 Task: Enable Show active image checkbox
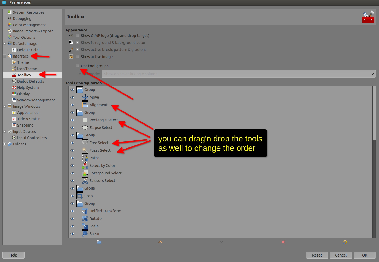(x=78, y=57)
